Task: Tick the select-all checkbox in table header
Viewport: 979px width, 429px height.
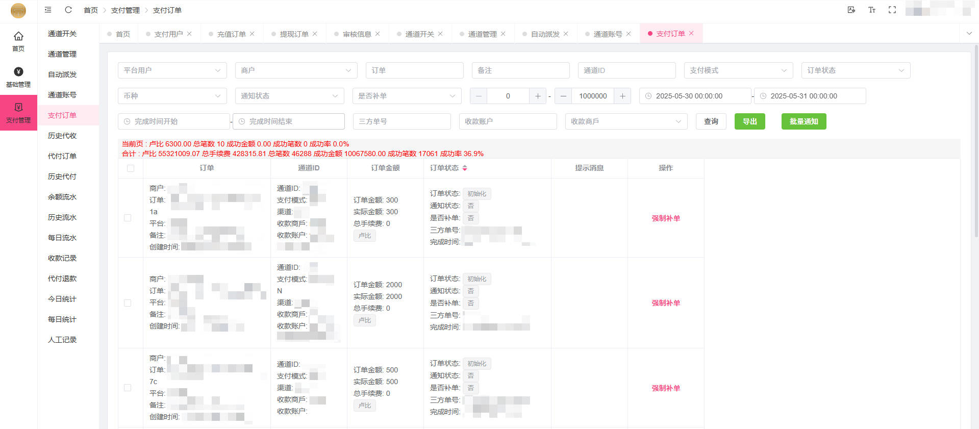Action: click(131, 168)
